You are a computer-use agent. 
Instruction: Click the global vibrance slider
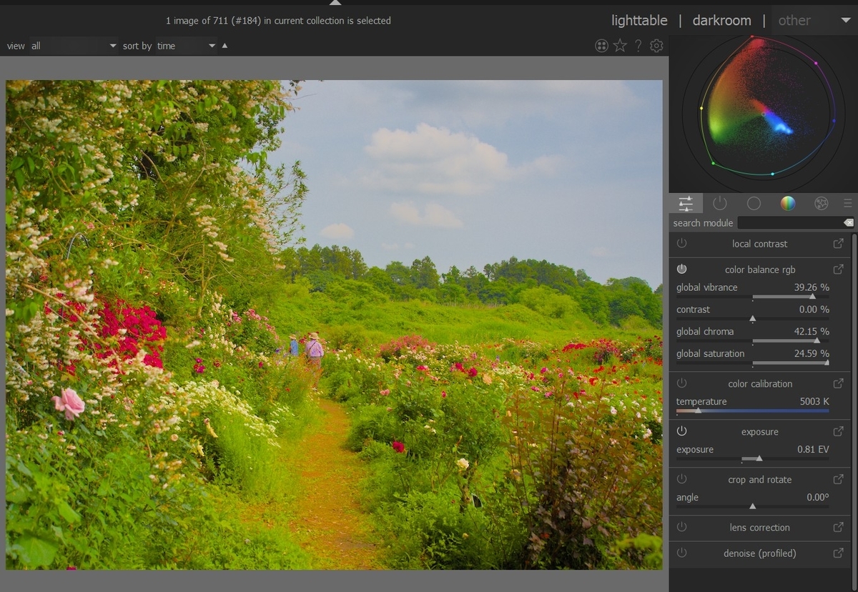(753, 297)
